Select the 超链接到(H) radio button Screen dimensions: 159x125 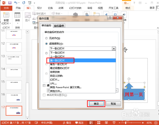(x=46, y=44)
